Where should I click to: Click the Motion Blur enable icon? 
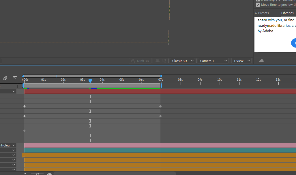pyautogui.click(x=5, y=78)
